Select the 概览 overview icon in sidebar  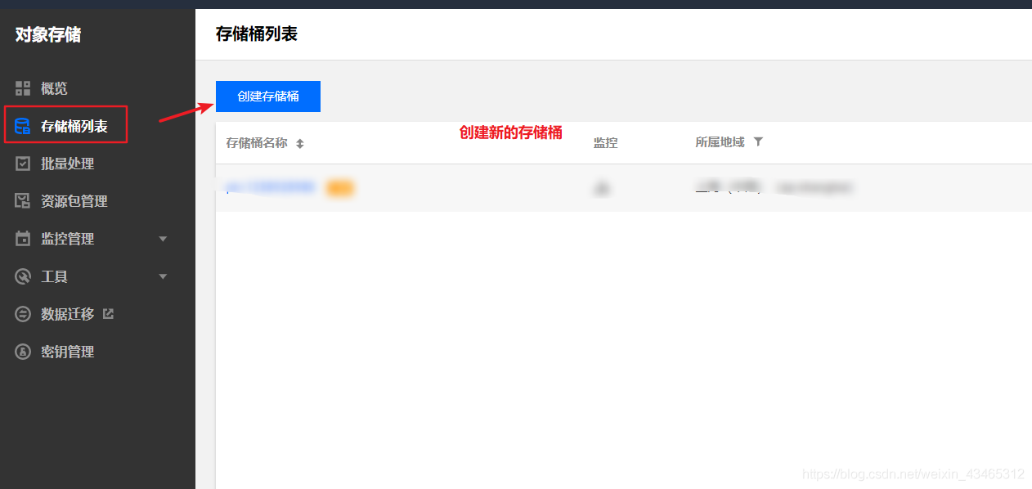23,87
